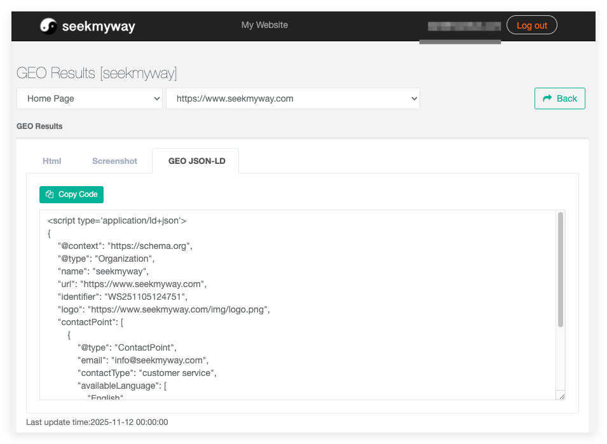The width and height of the screenshot is (607, 444).
Task: Switch to the Html tab
Action: [52, 161]
